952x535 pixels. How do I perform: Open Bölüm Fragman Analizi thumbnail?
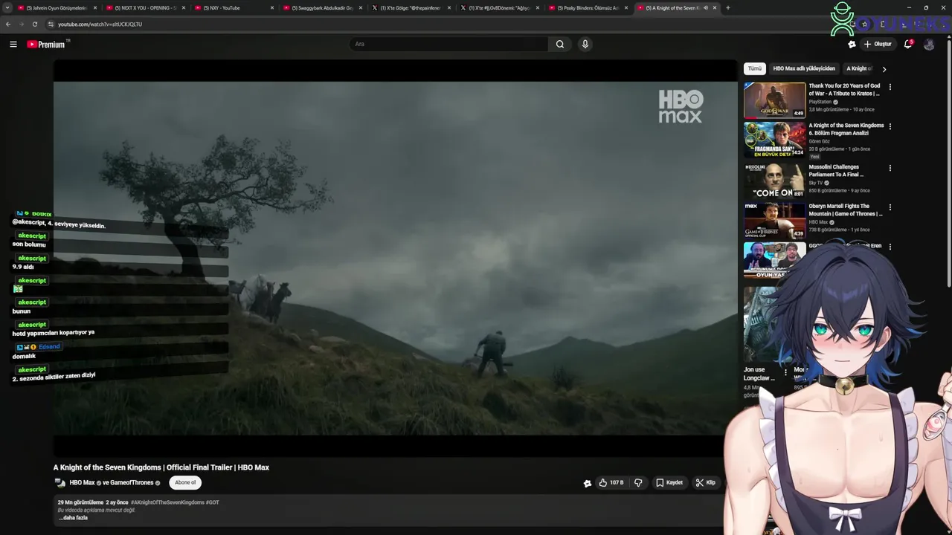[x=774, y=139]
